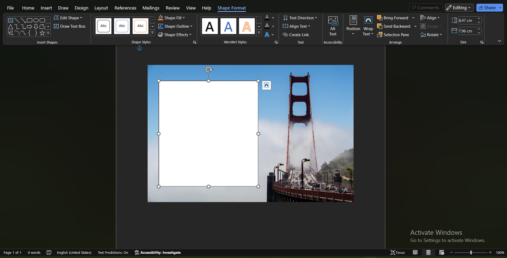Apply the orange outline Abc shape style

(140, 26)
